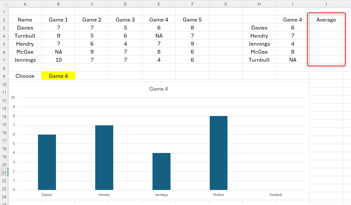Click Game 4 header in column E

tap(159, 20)
